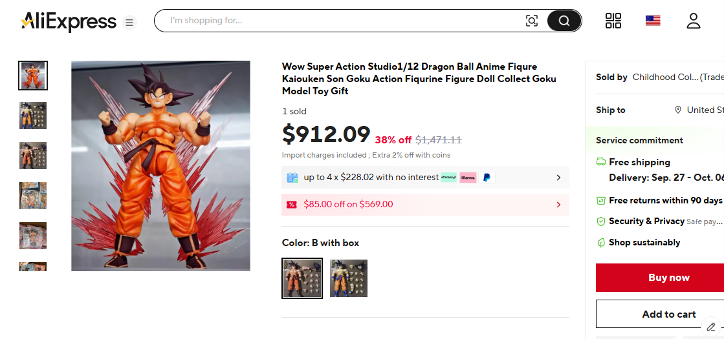Choose the second color variant swatch

coord(349,278)
